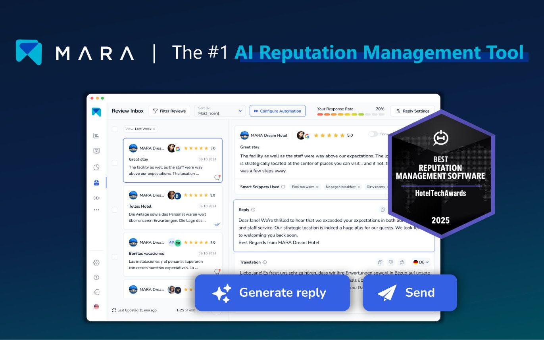Check the box for Bonitas vacaciones review
This screenshot has width=544, height=340.
(115, 257)
